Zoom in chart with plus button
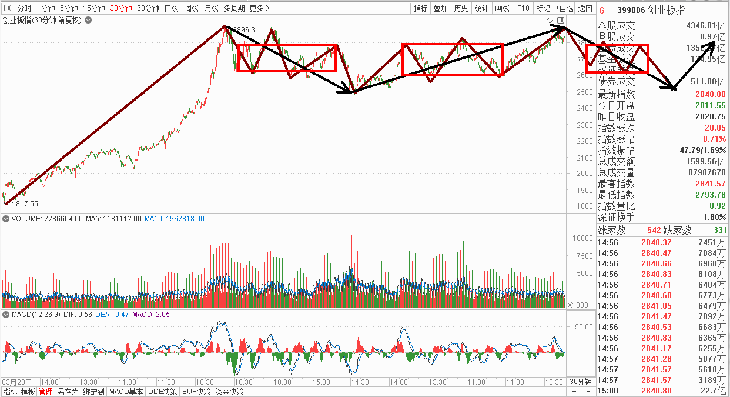 click(574, 392)
